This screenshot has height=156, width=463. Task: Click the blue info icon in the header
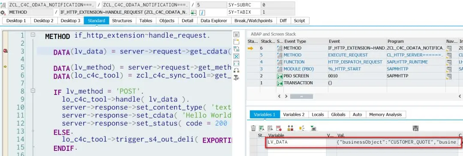pyautogui.click(x=202, y=12)
